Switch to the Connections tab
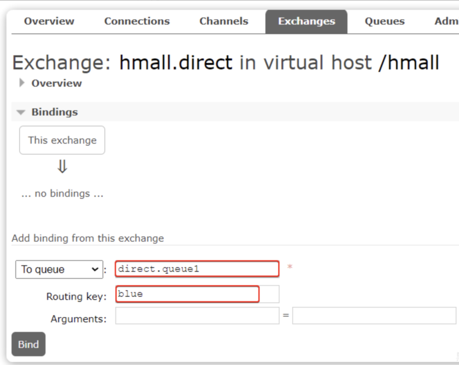Image resolution: width=459 pixels, height=365 pixels. (137, 21)
